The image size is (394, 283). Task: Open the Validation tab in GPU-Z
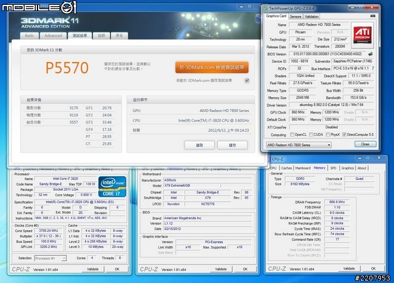pyautogui.click(x=312, y=17)
